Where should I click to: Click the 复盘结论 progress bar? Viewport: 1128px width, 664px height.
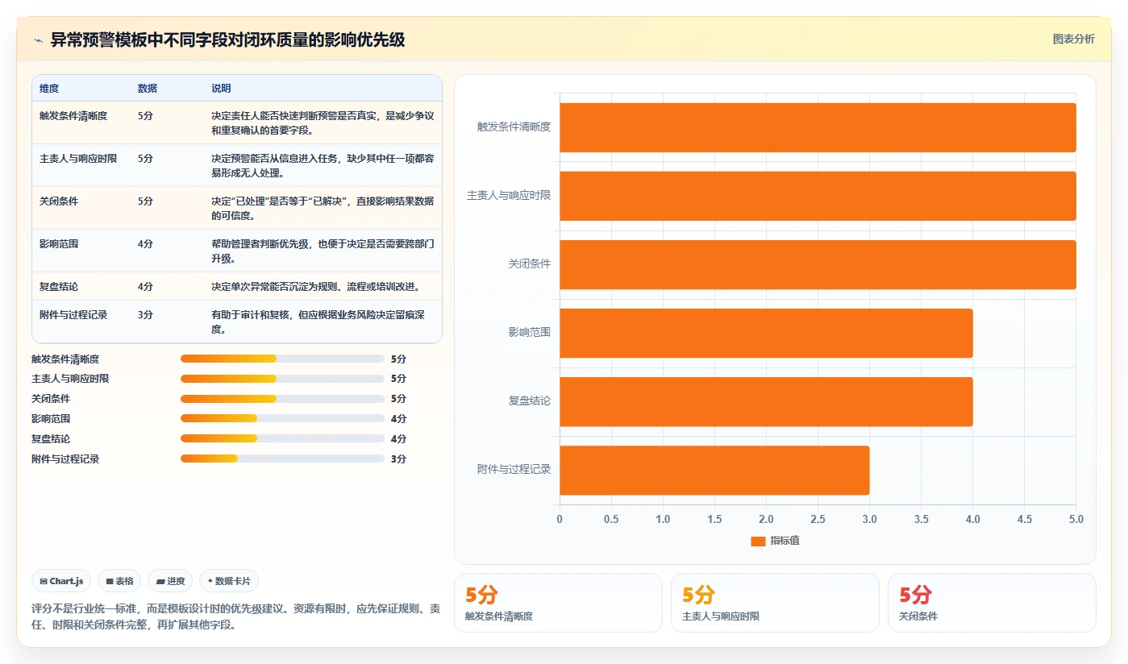click(282, 439)
